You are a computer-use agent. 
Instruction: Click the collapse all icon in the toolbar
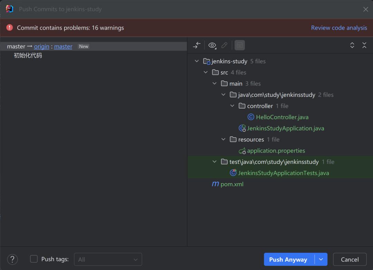tap(364, 45)
